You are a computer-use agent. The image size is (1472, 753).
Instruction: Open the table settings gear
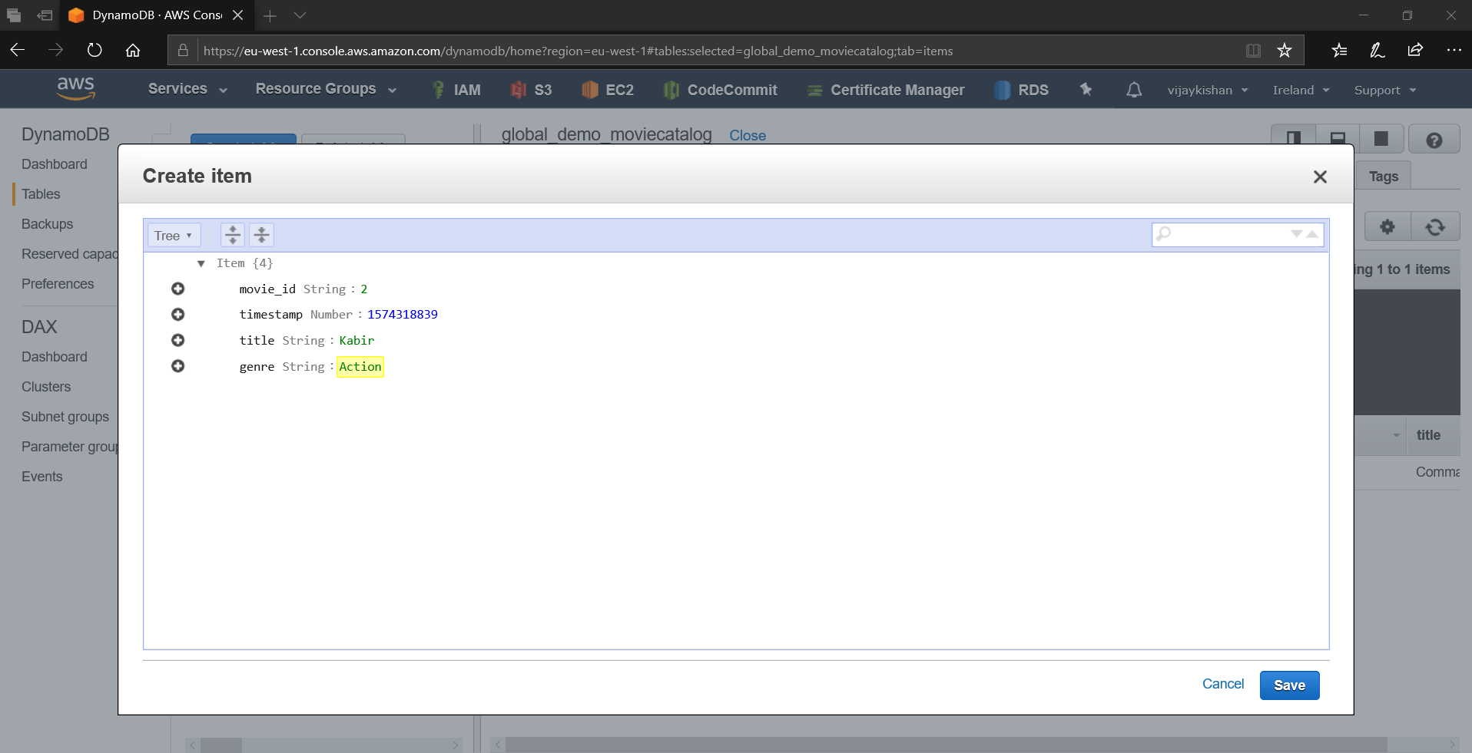pos(1387,226)
